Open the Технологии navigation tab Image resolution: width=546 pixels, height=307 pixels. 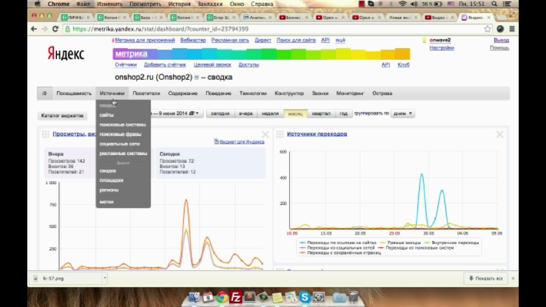click(x=253, y=93)
